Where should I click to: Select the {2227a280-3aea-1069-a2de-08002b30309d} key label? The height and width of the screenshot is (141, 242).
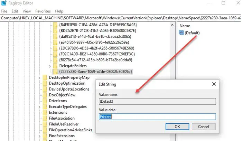(95, 72)
